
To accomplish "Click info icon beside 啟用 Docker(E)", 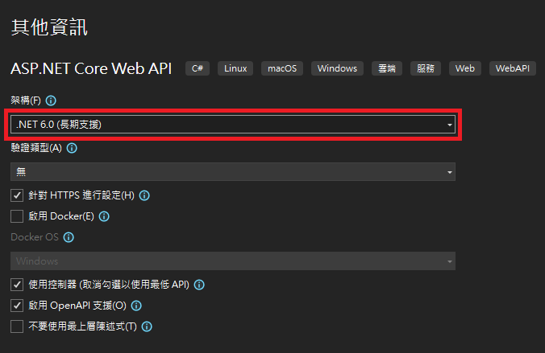I will pos(104,216).
